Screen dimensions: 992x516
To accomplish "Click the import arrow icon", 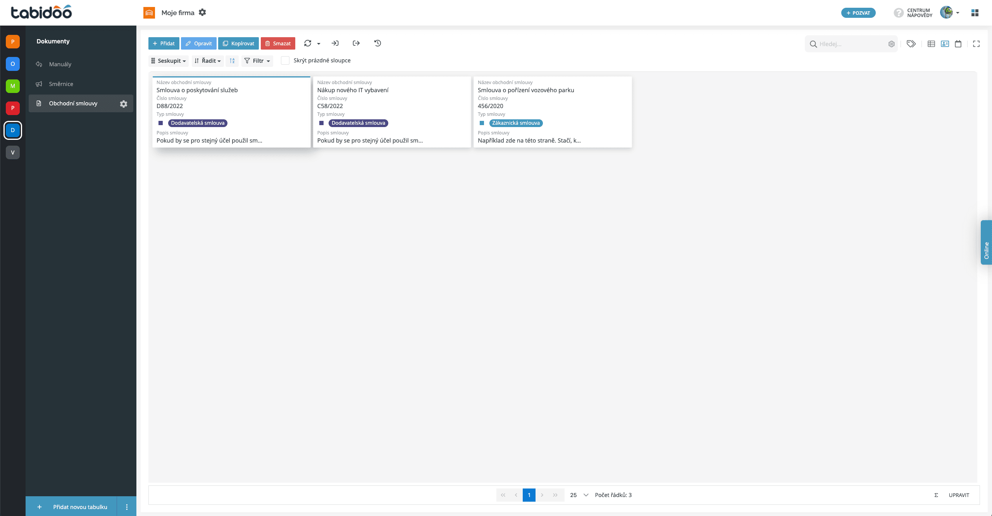I will [335, 43].
